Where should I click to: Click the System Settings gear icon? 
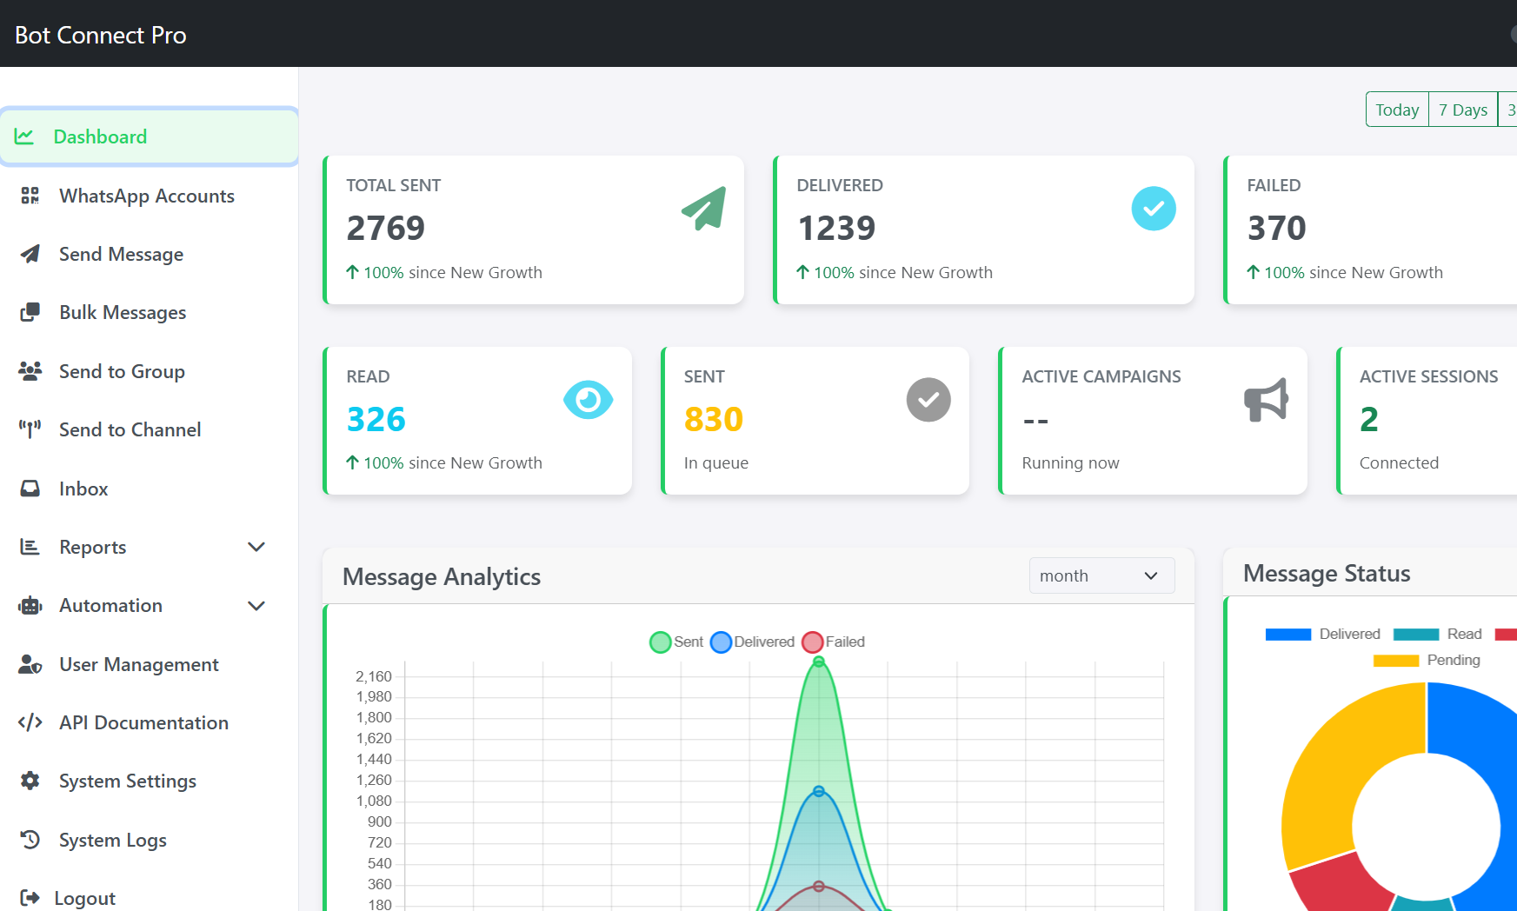30,781
